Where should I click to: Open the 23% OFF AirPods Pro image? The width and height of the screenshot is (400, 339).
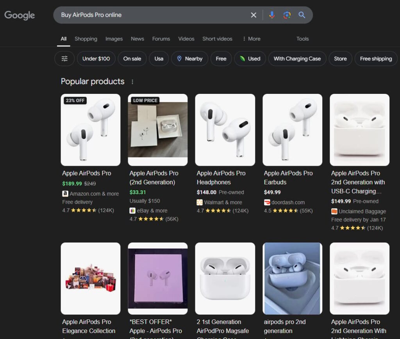(91, 130)
